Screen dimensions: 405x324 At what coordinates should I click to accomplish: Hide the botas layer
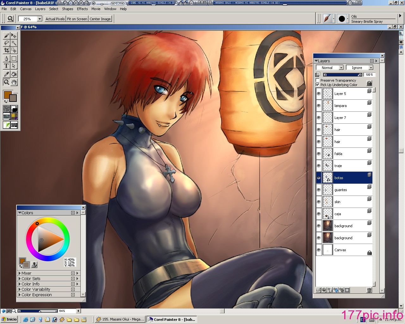pyautogui.click(x=319, y=178)
